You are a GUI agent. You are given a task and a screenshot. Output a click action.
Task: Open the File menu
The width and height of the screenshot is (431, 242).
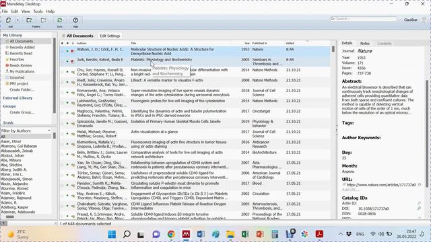[5, 11]
